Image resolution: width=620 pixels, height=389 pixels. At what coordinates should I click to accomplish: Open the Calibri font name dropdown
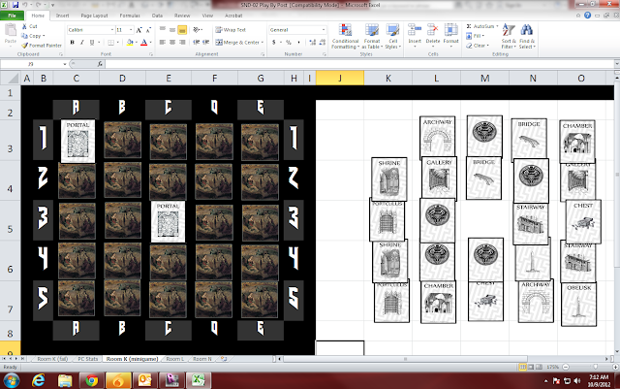tap(112, 30)
